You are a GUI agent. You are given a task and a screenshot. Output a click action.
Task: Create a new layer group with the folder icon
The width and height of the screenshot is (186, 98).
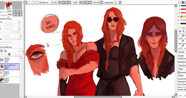[x=5, y=51]
